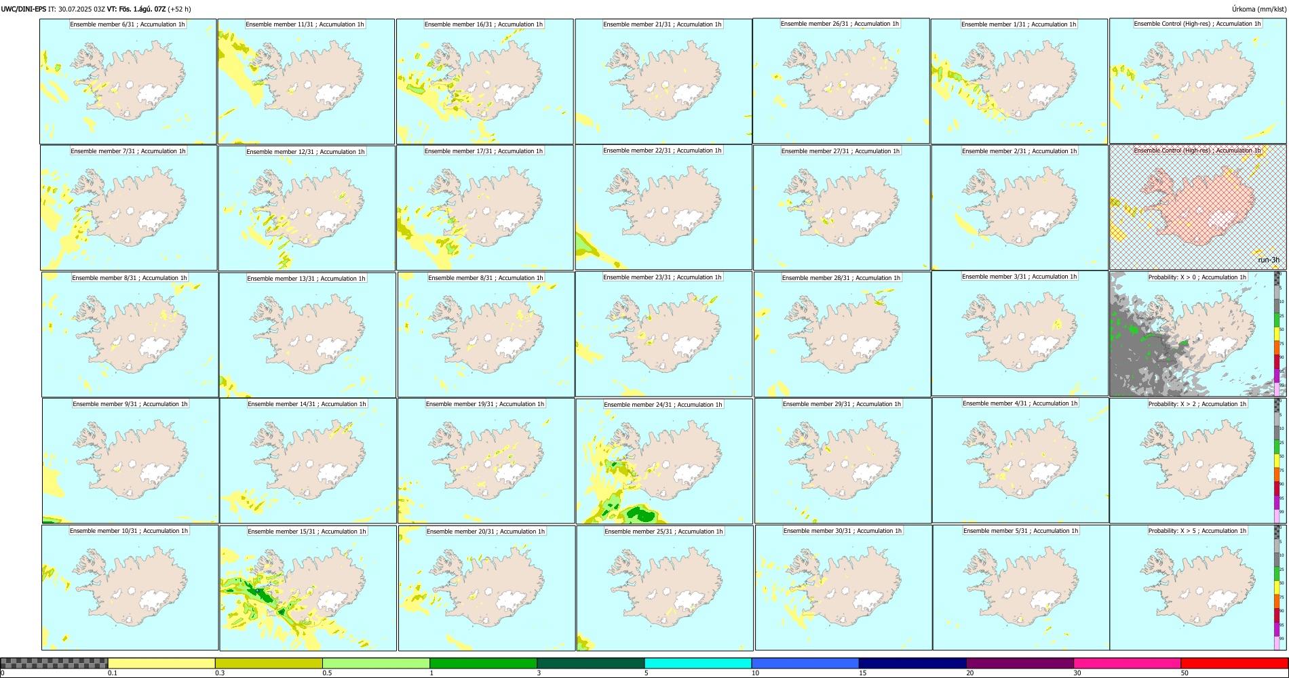Select the Probability X > 2 map panel

click(x=1197, y=461)
